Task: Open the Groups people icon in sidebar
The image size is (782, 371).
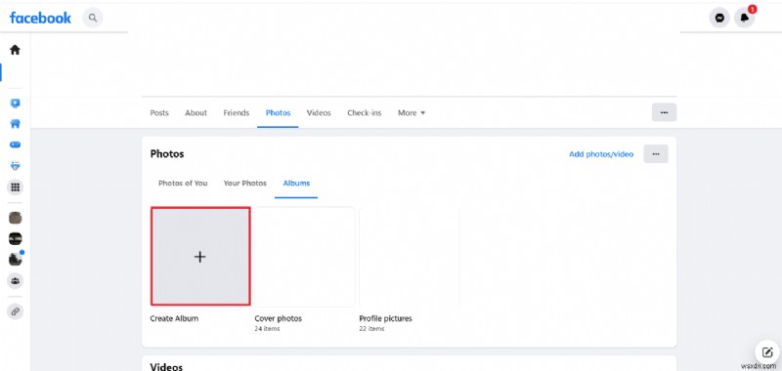Action: 15,281
